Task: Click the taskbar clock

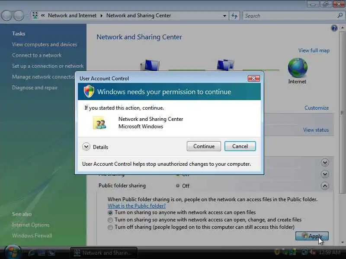Action: coord(329,252)
